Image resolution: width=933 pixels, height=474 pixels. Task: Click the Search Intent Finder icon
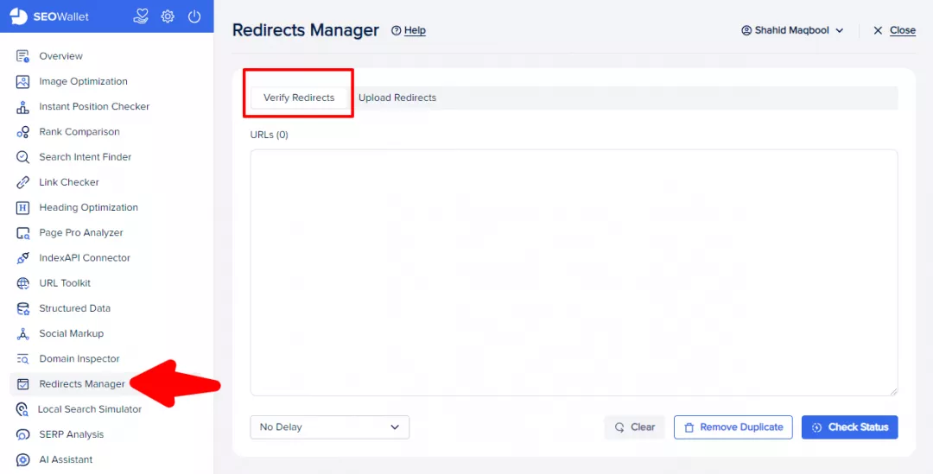pos(22,157)
